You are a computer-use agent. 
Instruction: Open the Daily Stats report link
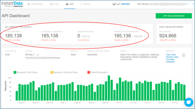click(x=171, y=54)
